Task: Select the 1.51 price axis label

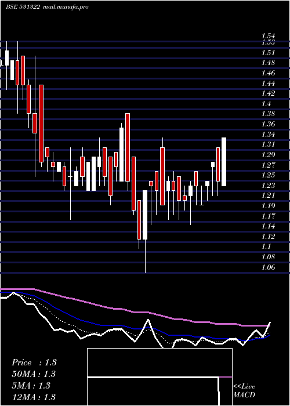Action: pyautogui.click(x=268, y=53)
